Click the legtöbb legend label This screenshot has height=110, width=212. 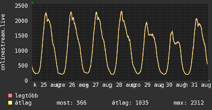(x=26, y=95)
